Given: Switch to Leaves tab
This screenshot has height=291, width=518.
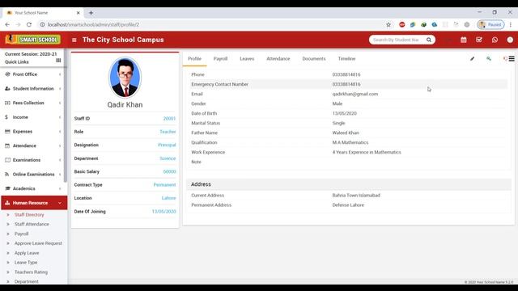Looking at the screenshot, I should click(247, 59).
